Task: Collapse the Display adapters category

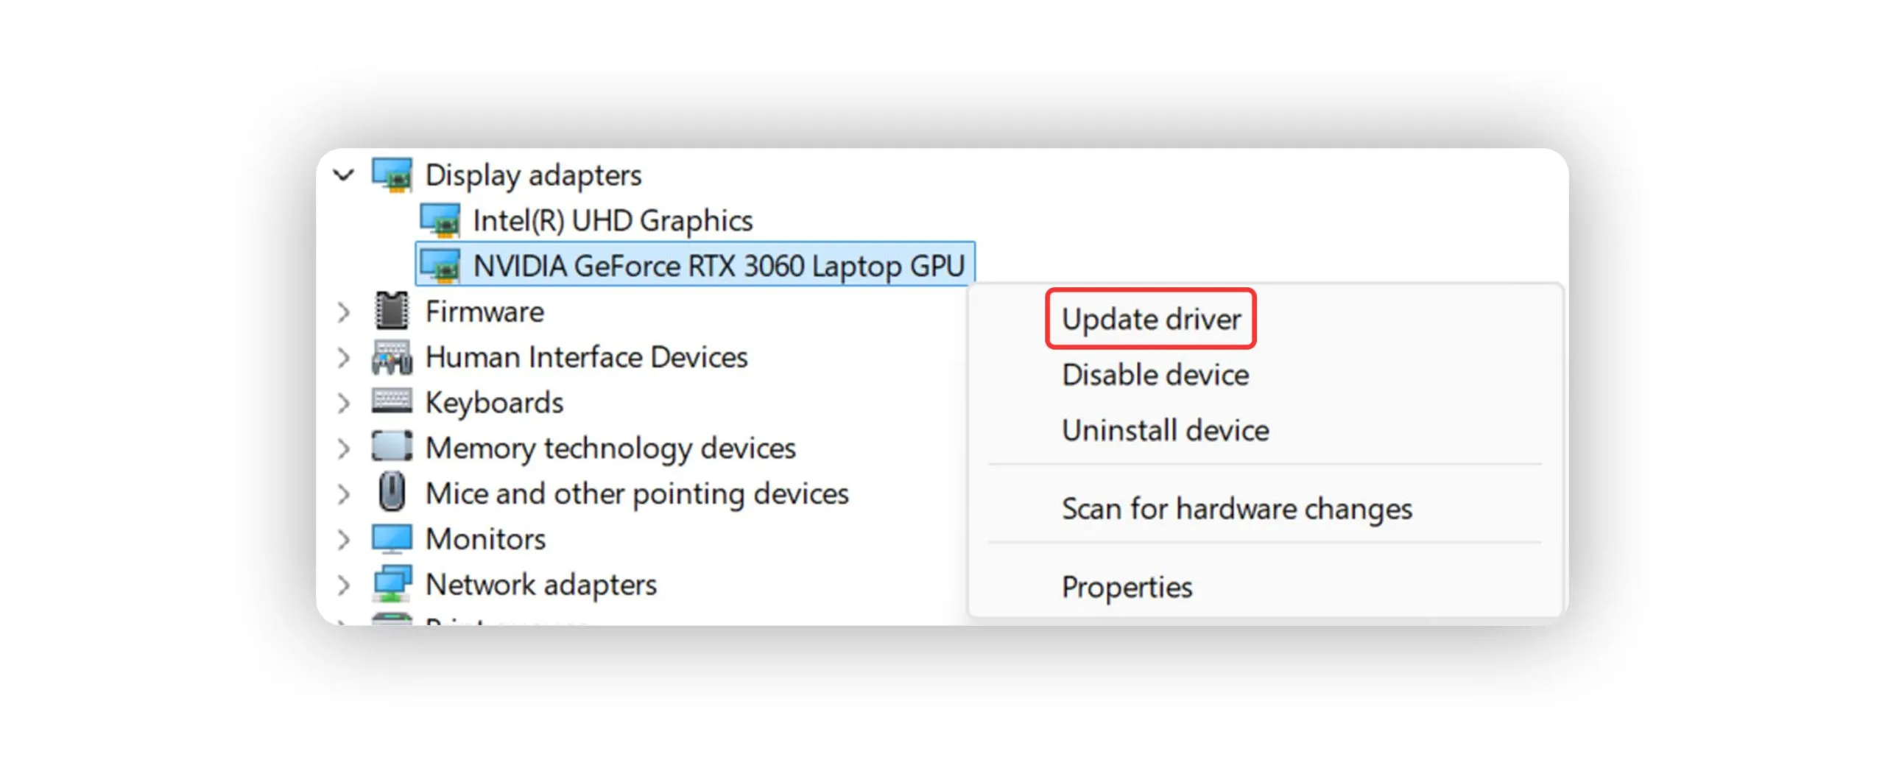Action: [x=343, y=175]
